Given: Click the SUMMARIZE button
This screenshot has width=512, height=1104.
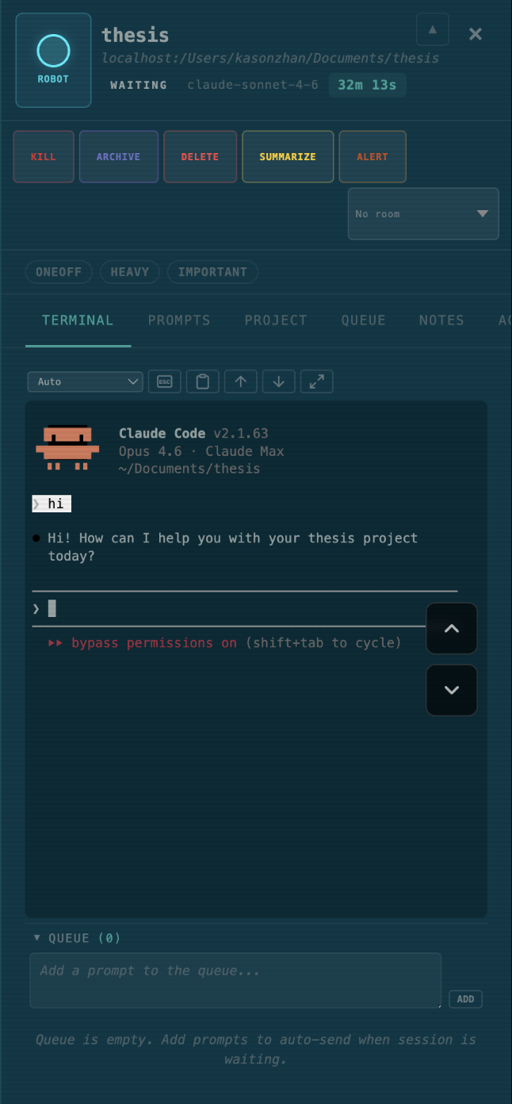Looking at the screenshot, I should pyautogui.click(x=288, y=157).
